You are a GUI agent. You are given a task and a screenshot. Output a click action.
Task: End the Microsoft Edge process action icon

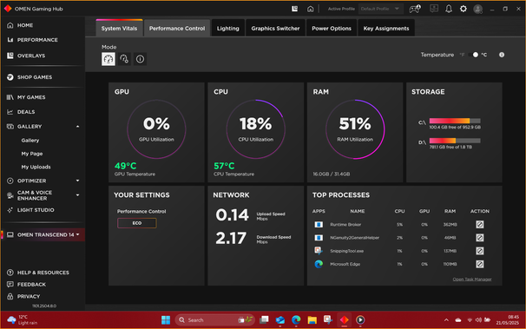480,264
